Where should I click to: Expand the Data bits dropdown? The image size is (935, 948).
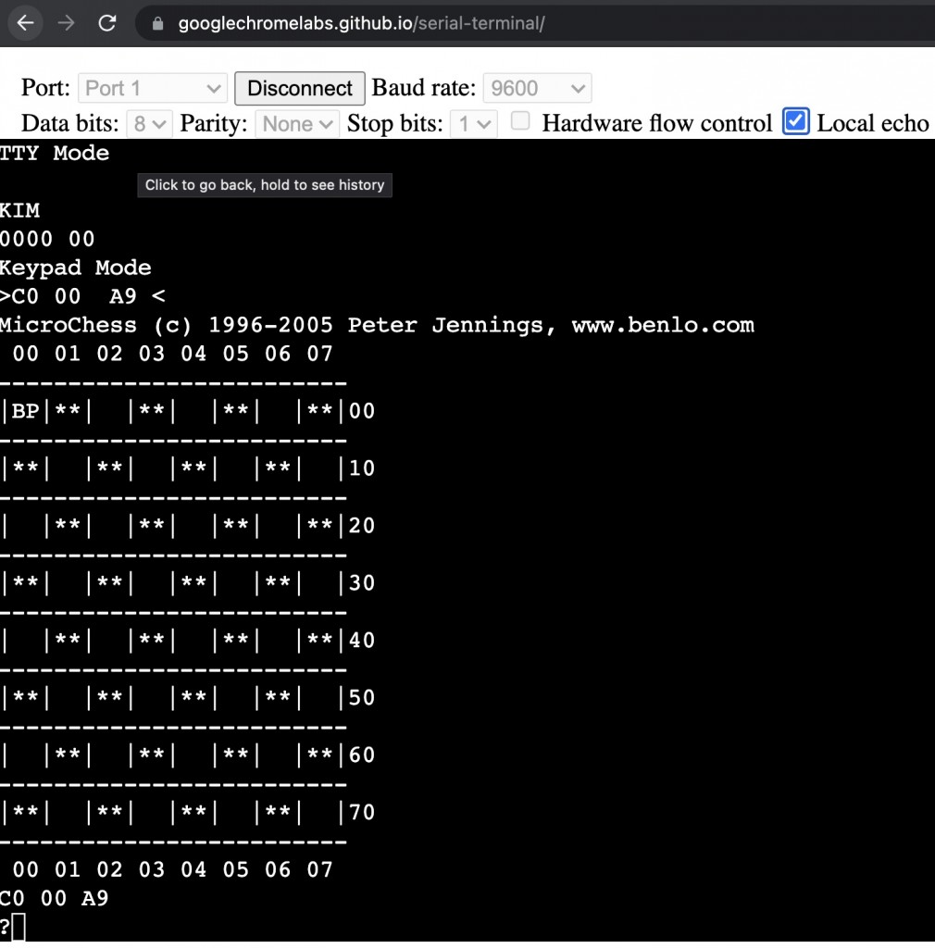[x=149, y=123]
